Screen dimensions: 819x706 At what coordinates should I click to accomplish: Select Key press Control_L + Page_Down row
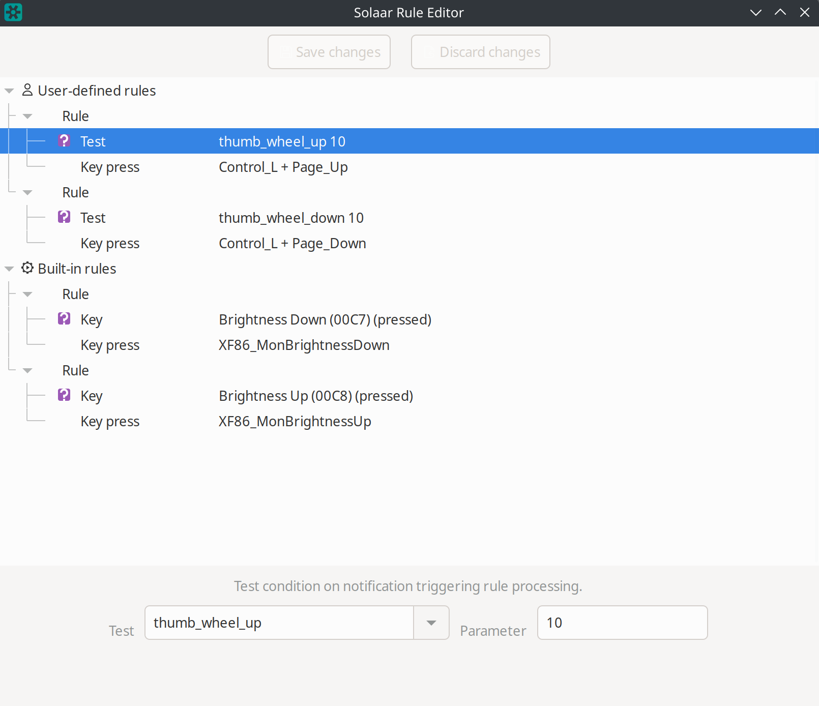(292, 244)
